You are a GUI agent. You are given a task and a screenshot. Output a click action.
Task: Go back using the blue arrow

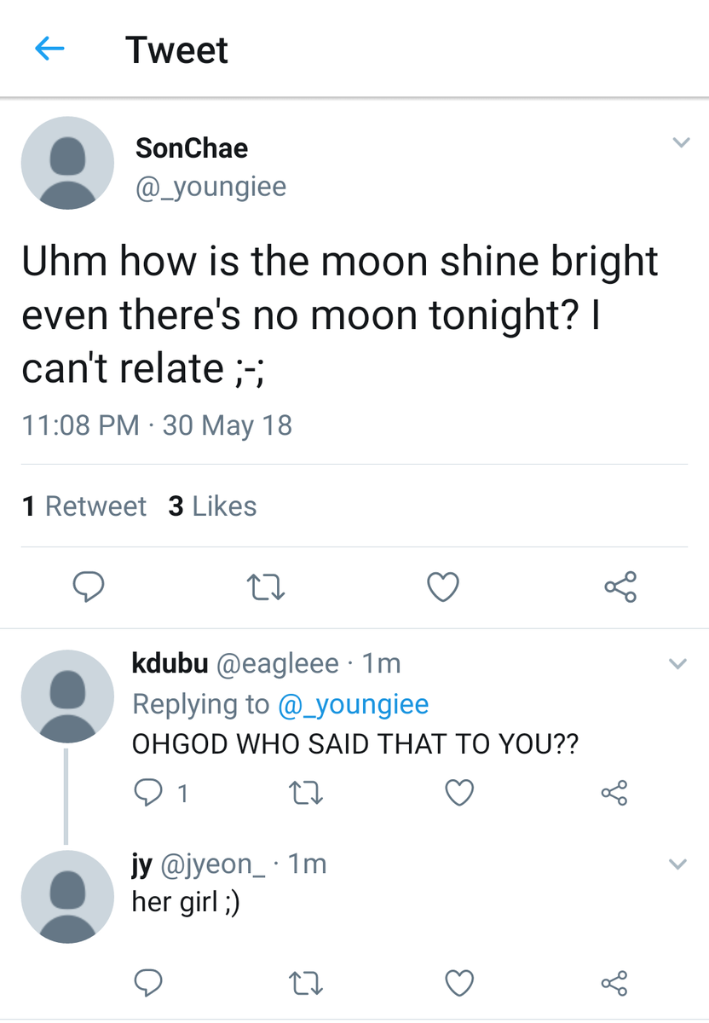click(49, 50)
